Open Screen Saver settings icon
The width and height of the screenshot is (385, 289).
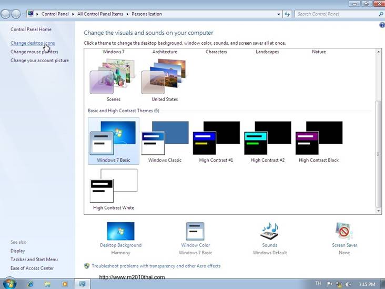pos(345,231)
